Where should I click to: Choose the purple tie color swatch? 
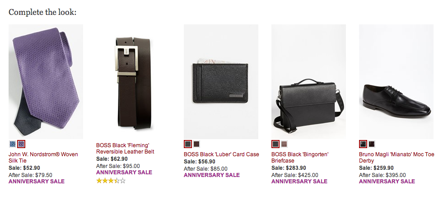coord(21,144)
